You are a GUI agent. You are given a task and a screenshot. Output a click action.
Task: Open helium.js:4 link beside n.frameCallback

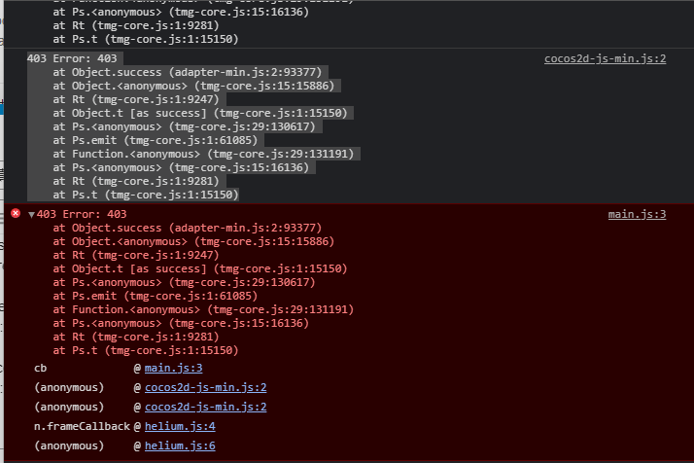[180, 426]
